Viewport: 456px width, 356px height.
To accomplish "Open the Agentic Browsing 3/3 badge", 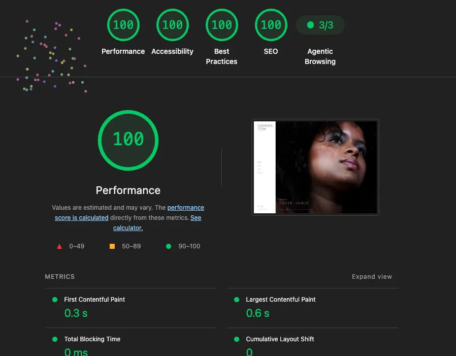I will click(320, 25).
